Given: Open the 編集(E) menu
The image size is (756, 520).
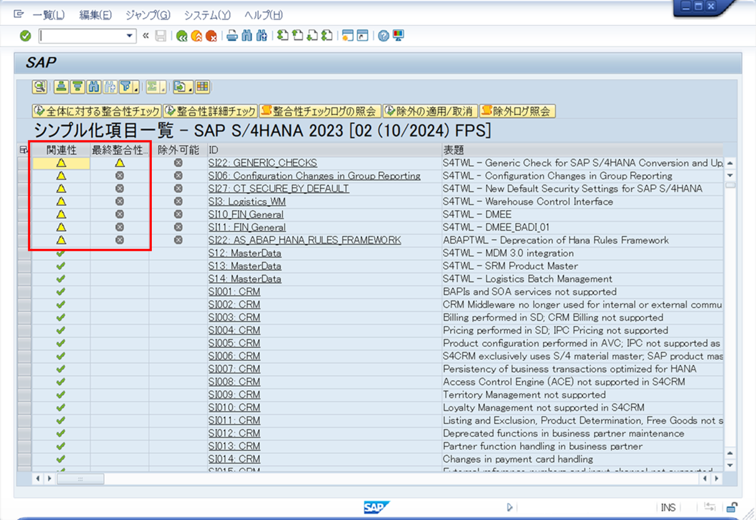Looking at the screenshot, I should point(96,15).
